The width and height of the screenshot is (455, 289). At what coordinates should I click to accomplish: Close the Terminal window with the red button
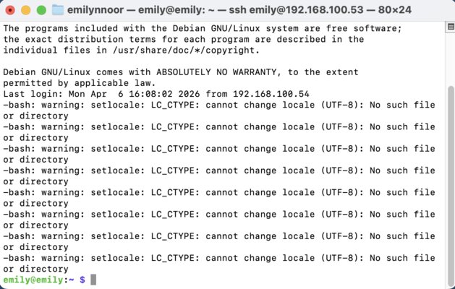pos(12,11)
